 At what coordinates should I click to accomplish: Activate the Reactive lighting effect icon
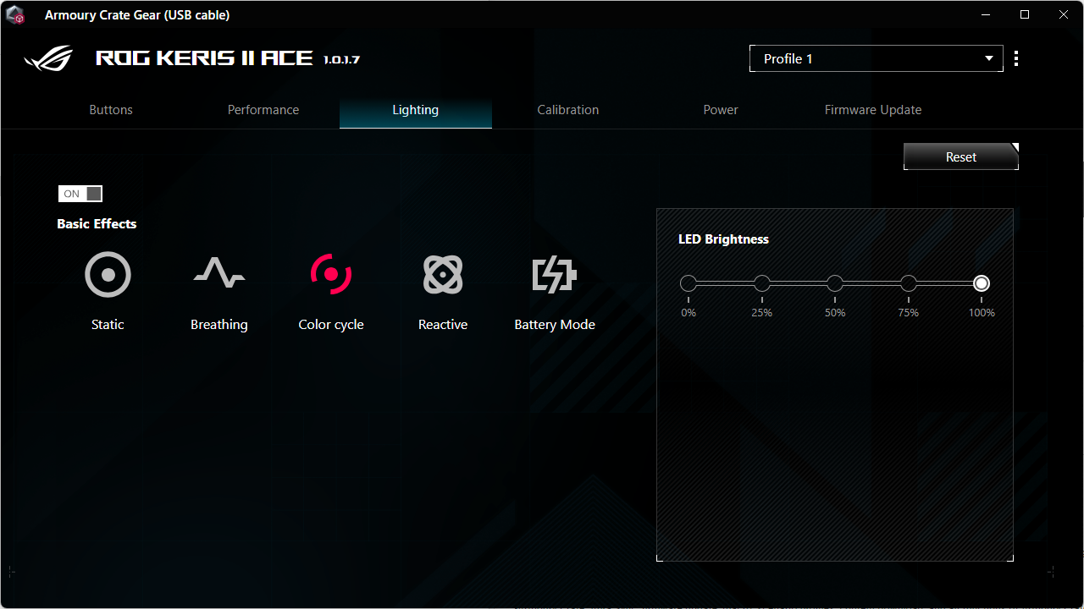[x=443, y=275]
